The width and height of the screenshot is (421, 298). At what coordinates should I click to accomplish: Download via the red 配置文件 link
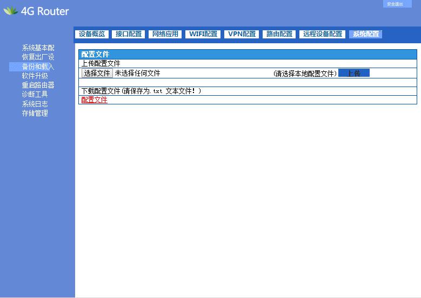pos(94,100)
